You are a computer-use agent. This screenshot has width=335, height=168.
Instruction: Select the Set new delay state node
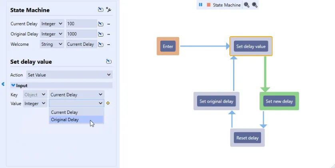point(279,101)
